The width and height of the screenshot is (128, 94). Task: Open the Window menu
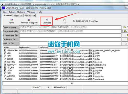(x=31, y=12)
